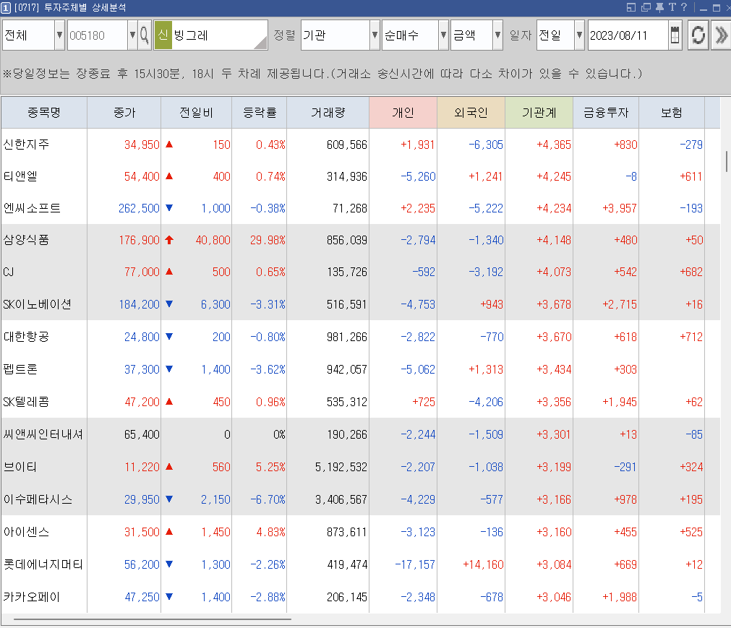This screenshot has height=628, width=731.
Task: Select the 신한지주 stock row name
Action: click(26, 145)
